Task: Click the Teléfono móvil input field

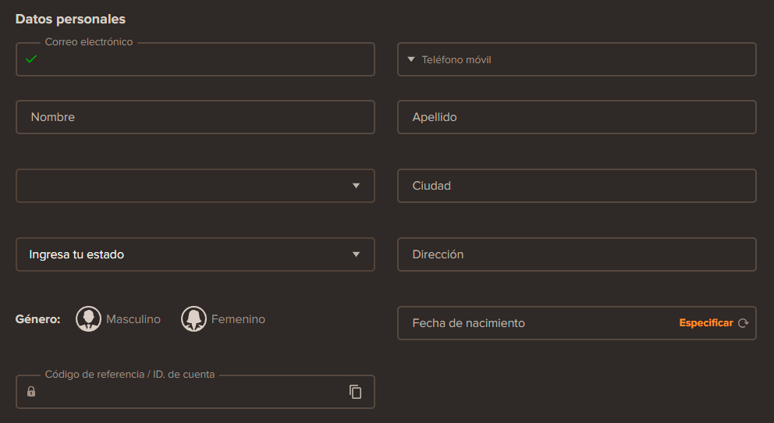Action: pyautogui.click(x=585, y=59)
